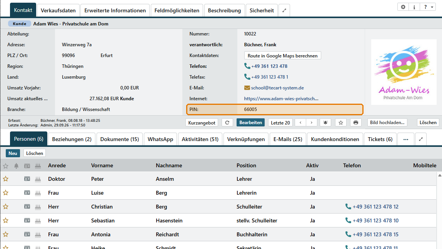Sort table by Vorname column header

102,165
